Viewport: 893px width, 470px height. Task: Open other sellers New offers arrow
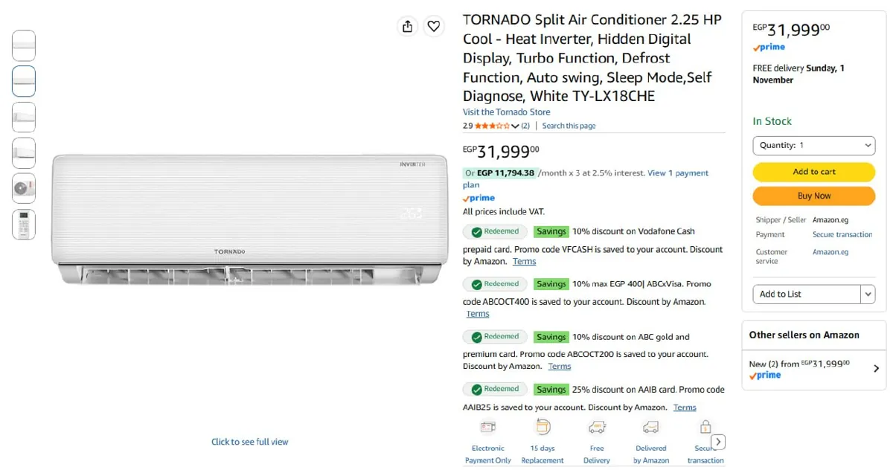coord(876,368)
